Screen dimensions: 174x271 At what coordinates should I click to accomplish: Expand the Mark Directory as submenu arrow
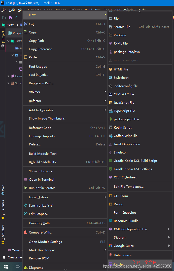tap(105, 250)
